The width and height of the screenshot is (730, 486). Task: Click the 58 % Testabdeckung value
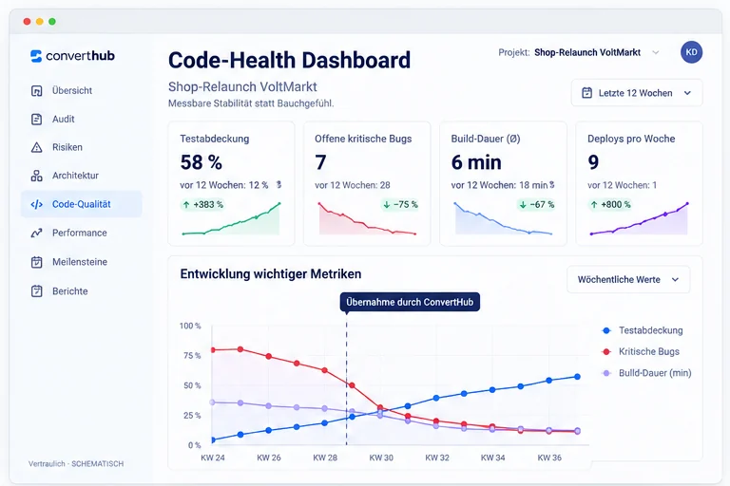[202, 162]
